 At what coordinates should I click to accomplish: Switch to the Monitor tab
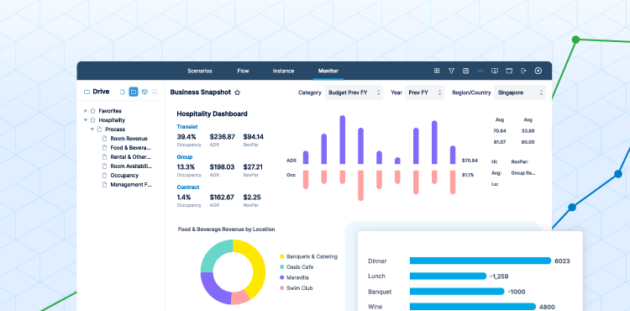pyautogui.click(x=328, y=71)
